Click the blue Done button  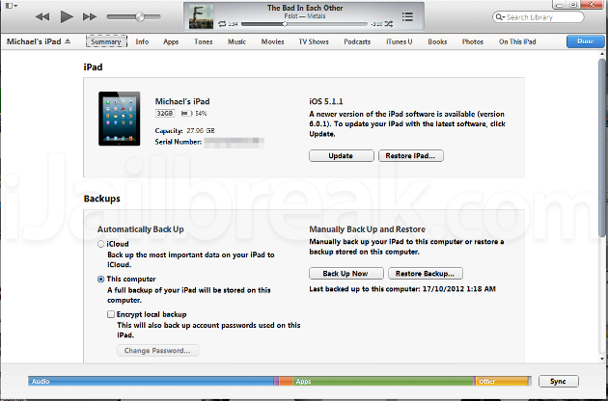[585, 41]
